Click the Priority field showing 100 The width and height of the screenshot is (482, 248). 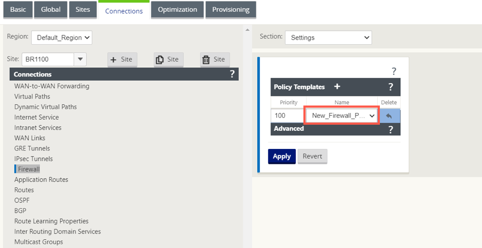(x=288, y=116)
